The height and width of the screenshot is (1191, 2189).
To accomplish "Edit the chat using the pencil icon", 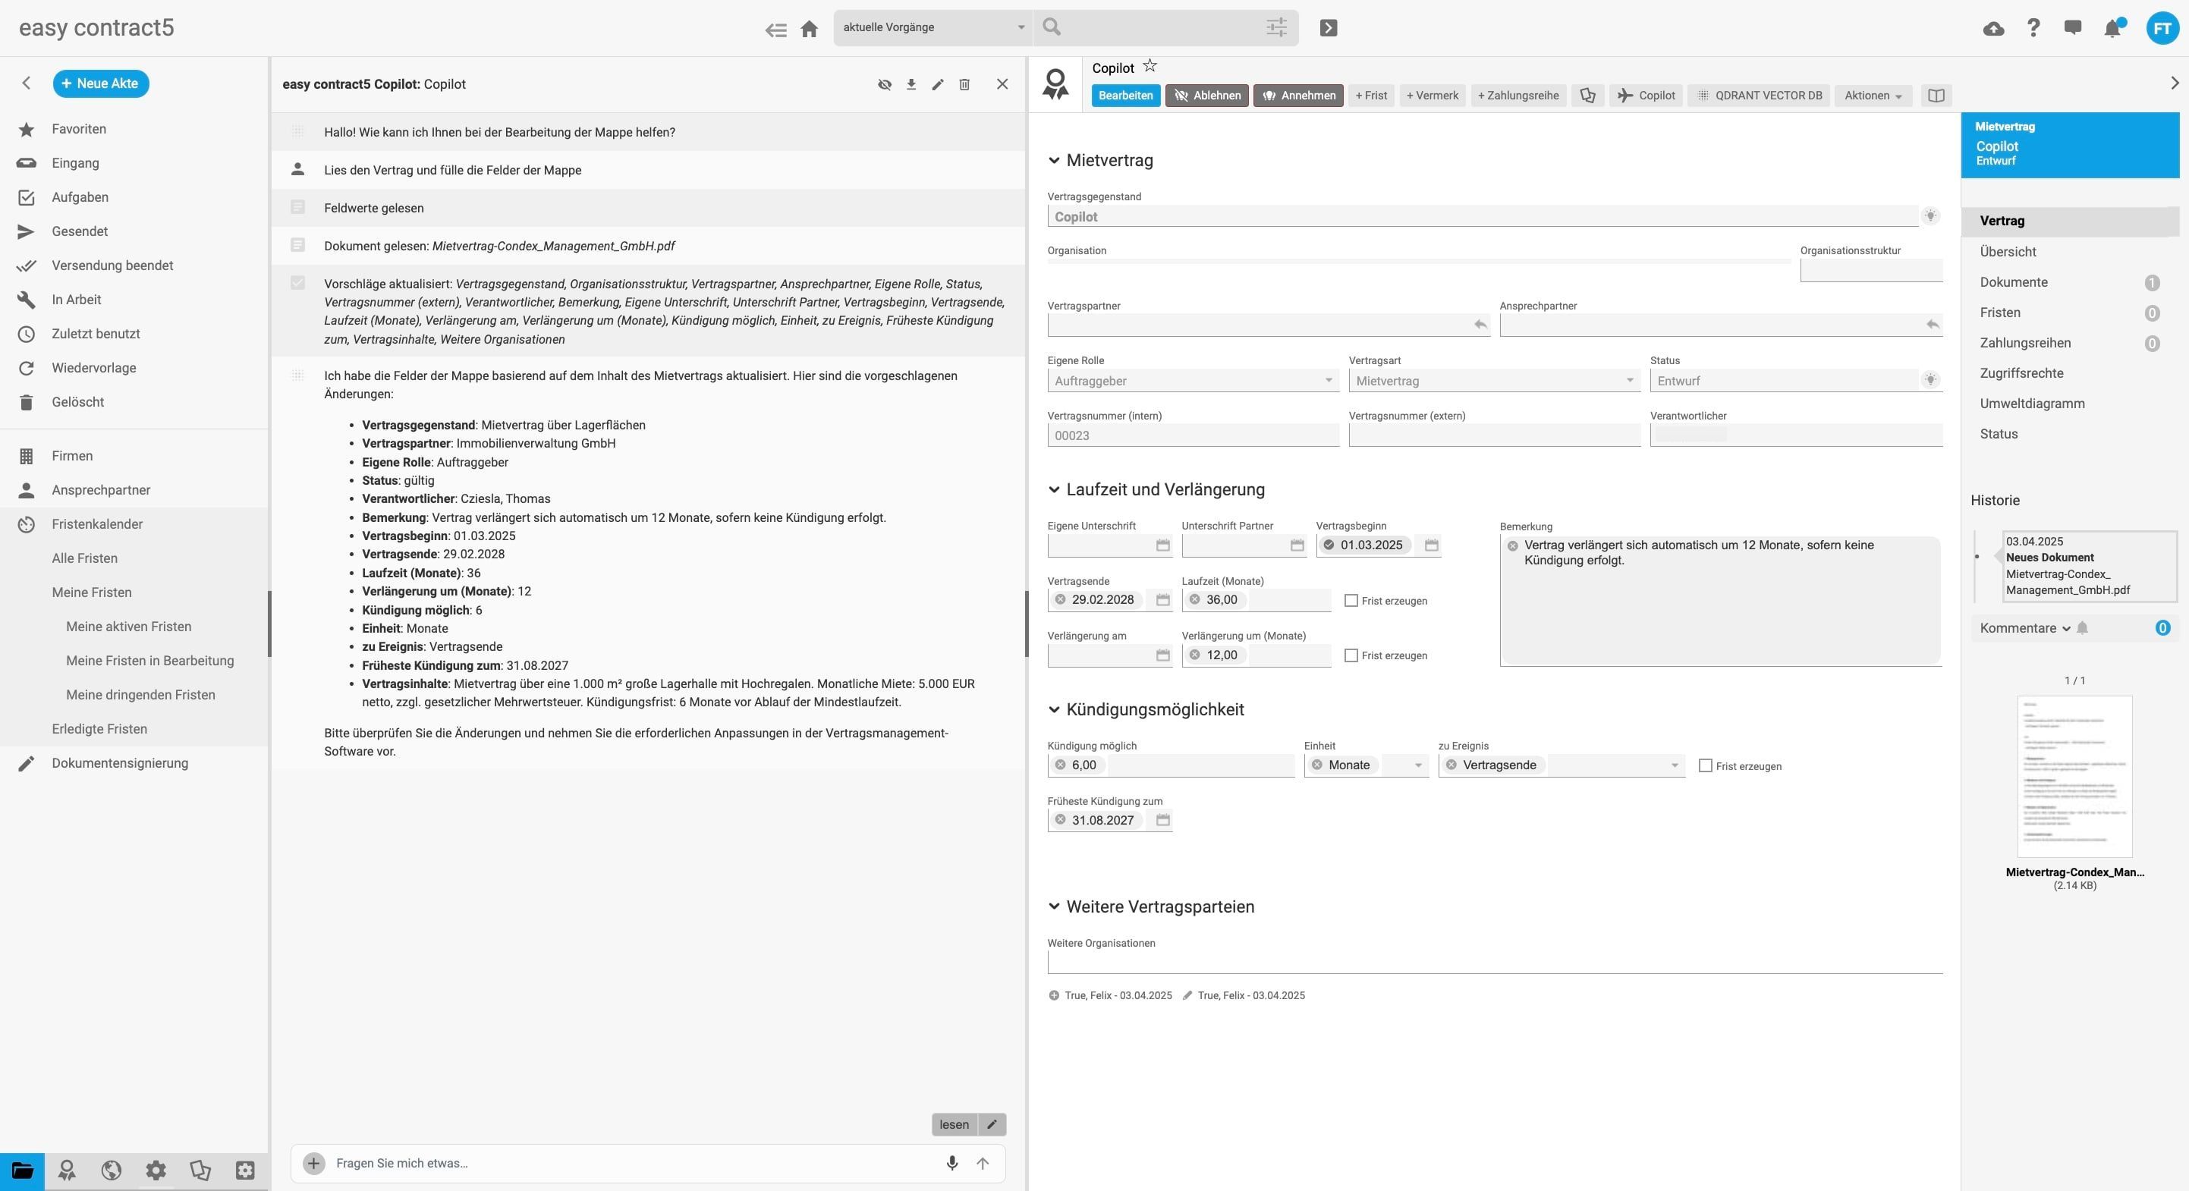I will tap(937, 84).
